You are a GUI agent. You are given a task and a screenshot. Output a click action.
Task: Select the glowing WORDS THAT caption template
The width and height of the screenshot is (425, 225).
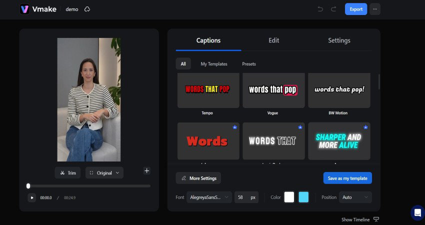(273, 141)
